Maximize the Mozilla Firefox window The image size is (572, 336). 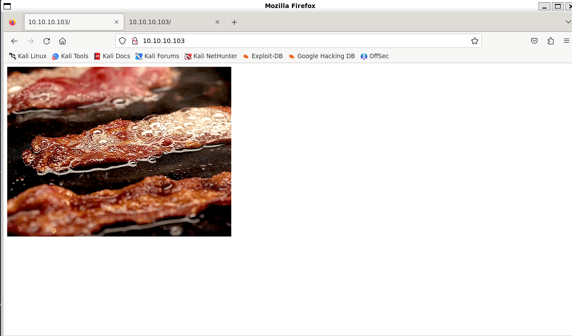[x=558, y=6]
